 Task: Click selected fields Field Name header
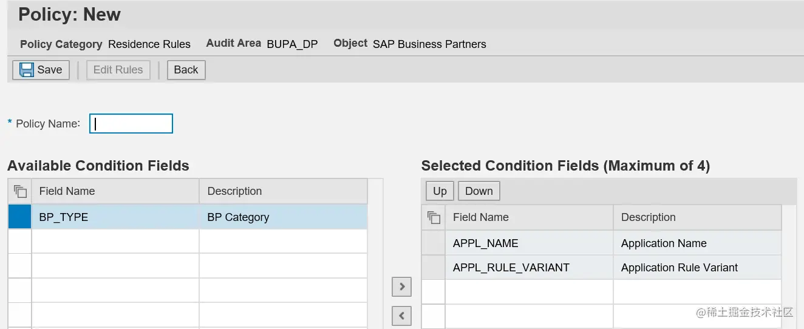529,217
